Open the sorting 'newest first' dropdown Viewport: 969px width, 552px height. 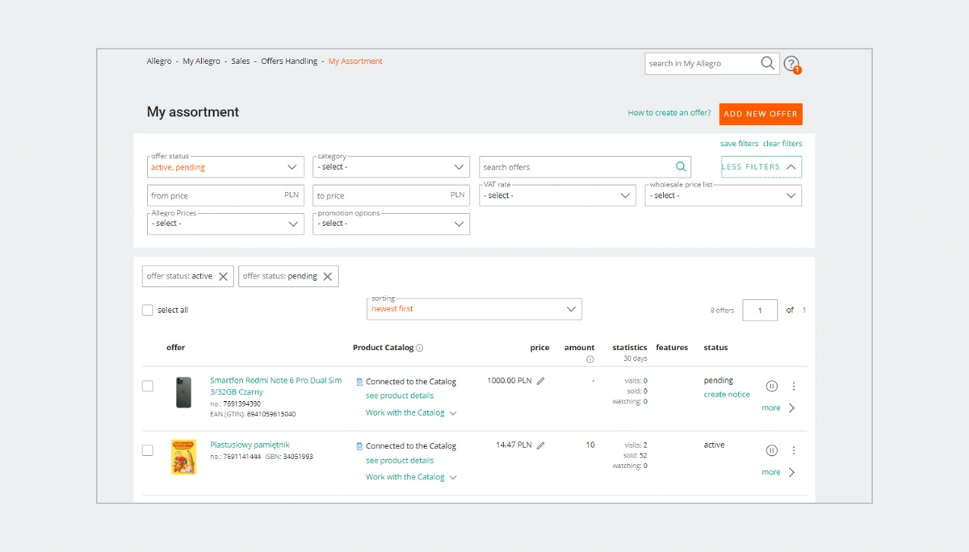point(474,309)
